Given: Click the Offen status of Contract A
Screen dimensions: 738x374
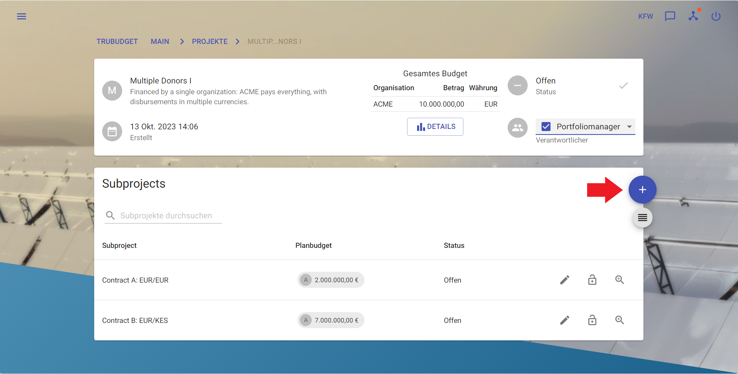Looking at the screenshot, I should 453,280.
